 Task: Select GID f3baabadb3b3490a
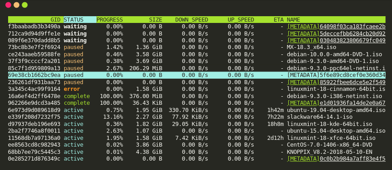click(x=34, y=27)
